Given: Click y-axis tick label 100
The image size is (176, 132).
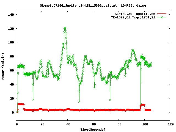Looking at the screenshot, I should pyautogui.click(x=11, y=42).
